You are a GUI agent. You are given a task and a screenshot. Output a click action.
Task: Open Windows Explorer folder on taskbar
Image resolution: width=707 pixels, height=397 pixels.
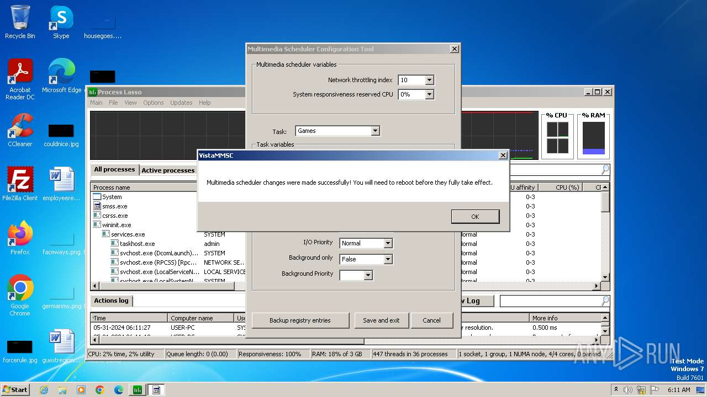click(x=62, y=390)
